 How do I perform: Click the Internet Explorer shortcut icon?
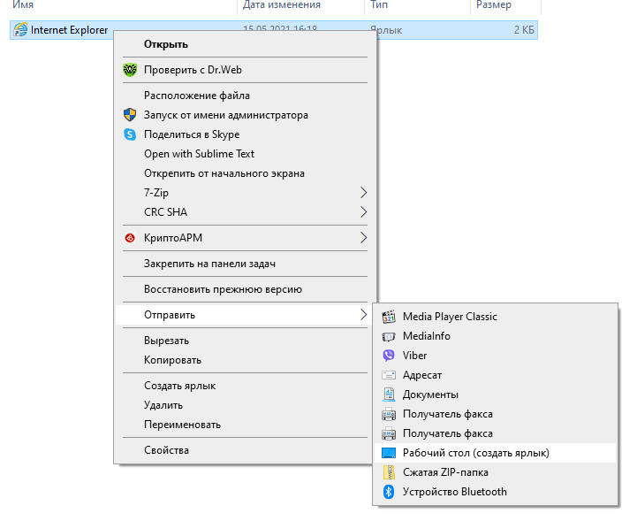(x=20, y=30)
